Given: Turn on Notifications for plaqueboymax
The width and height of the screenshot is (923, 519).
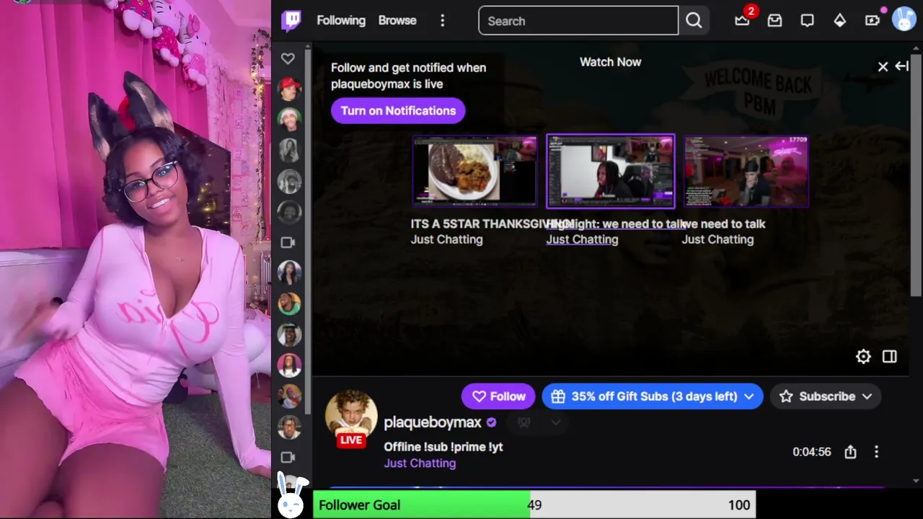Looking at the screenshot, I should pos(398,110).
